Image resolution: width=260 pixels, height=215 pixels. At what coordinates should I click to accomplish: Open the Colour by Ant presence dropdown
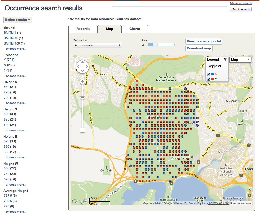pos(97,45)
